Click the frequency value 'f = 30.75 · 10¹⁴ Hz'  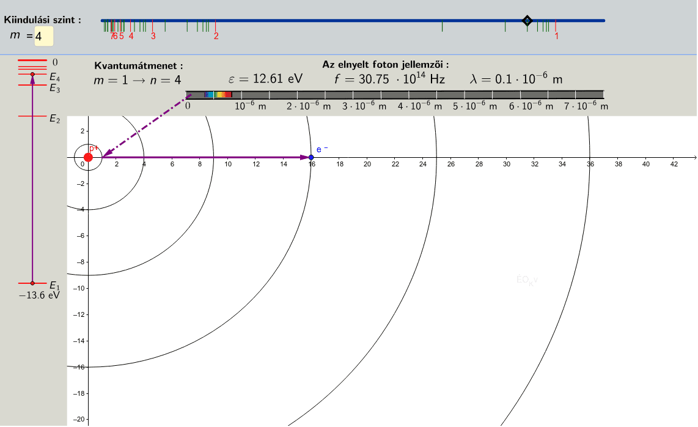click(x=389, y=79)
